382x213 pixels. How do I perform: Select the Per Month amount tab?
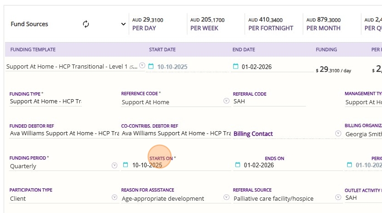pyautogui.click(x=323, y=24)
